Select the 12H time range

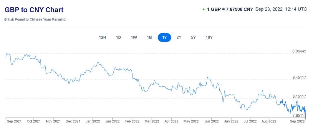pos(102,37)
